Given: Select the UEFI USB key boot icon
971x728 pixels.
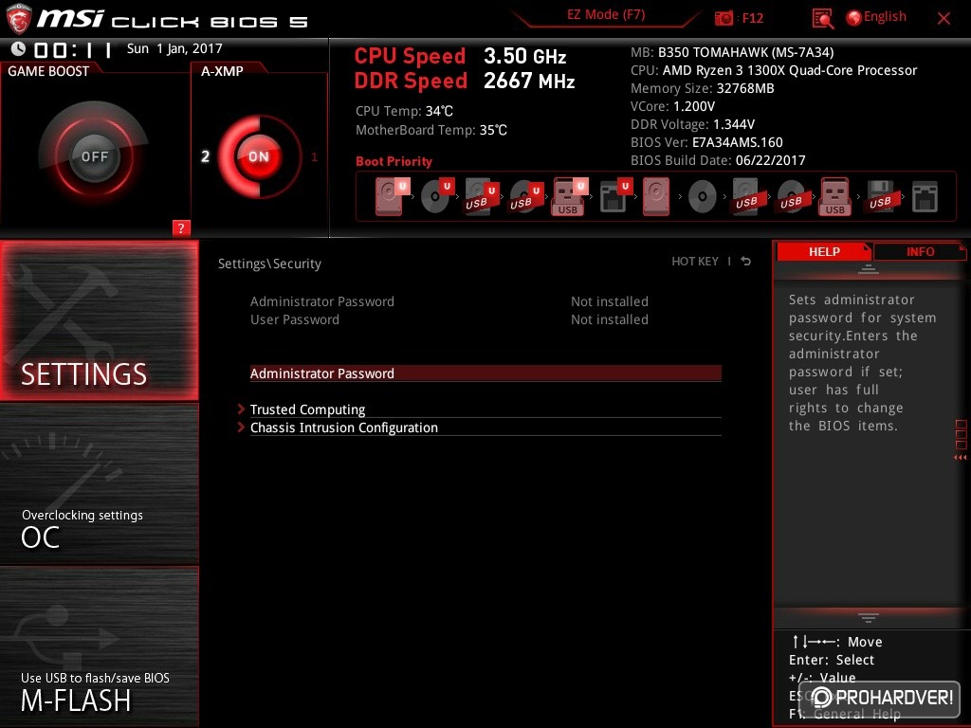Looking at the screenshot, I should point(570,196).
